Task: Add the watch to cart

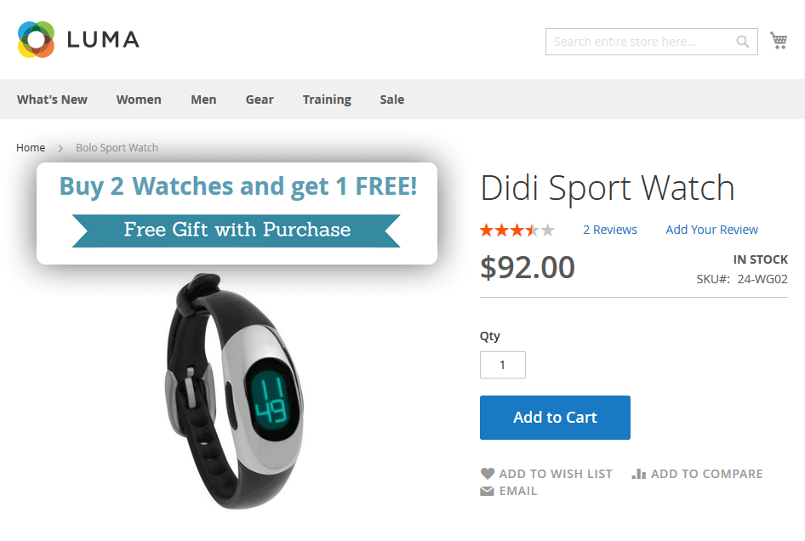Action: click(555, 418)
